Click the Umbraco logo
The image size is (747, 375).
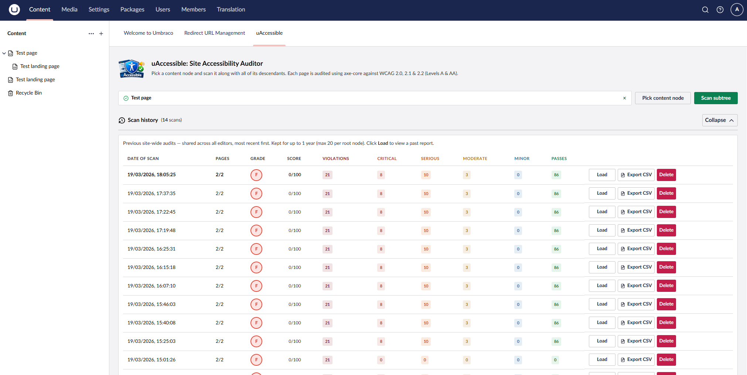[x=14, y=10]
